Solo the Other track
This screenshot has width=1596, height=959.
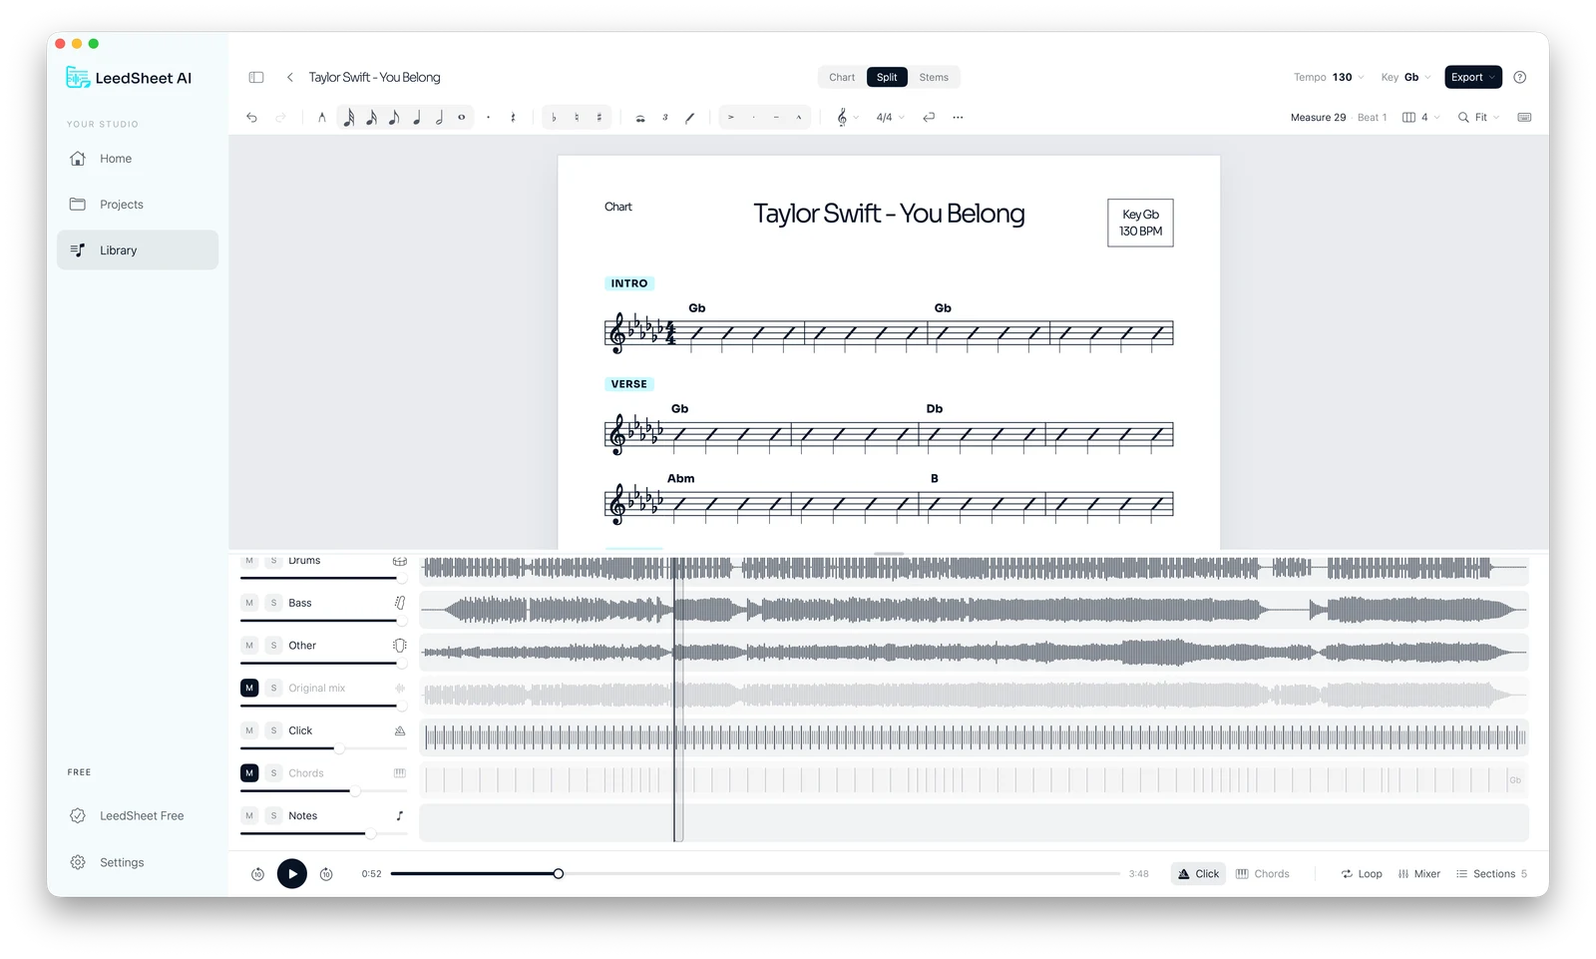tap(274, 646)
